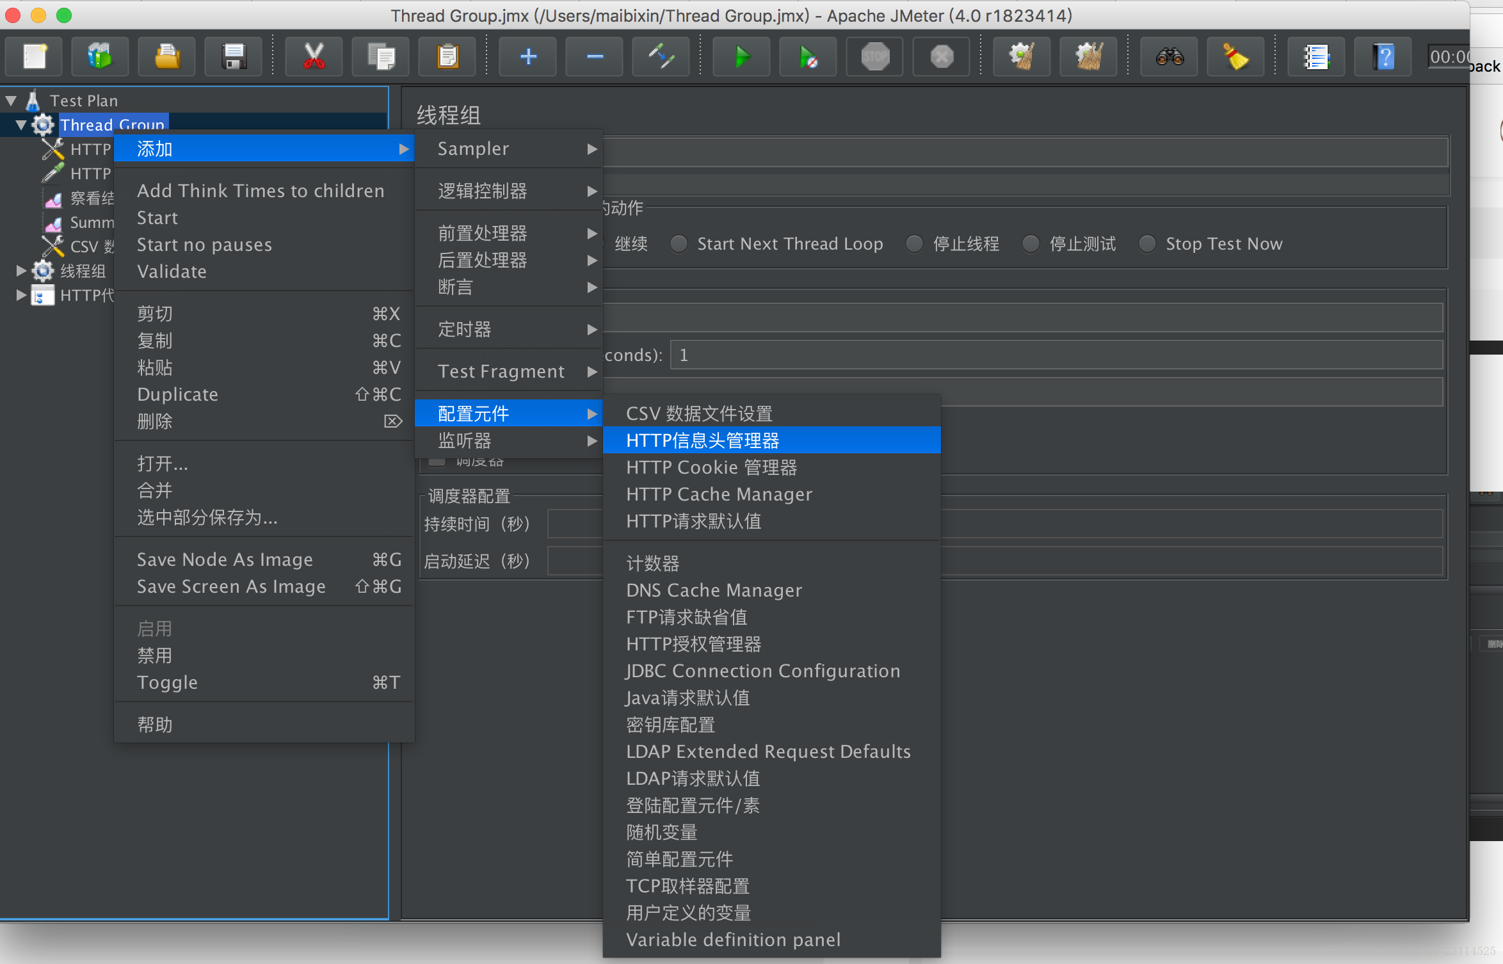The image size is (1503, 964).
Task: Click the 线程组 gear icon in tree
Action: (x=43, y=271)
